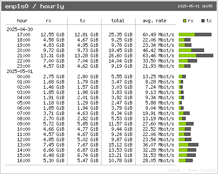218x174 pixels.
Task: Click total value 9.19 GiB
Action: coord(122,66)
